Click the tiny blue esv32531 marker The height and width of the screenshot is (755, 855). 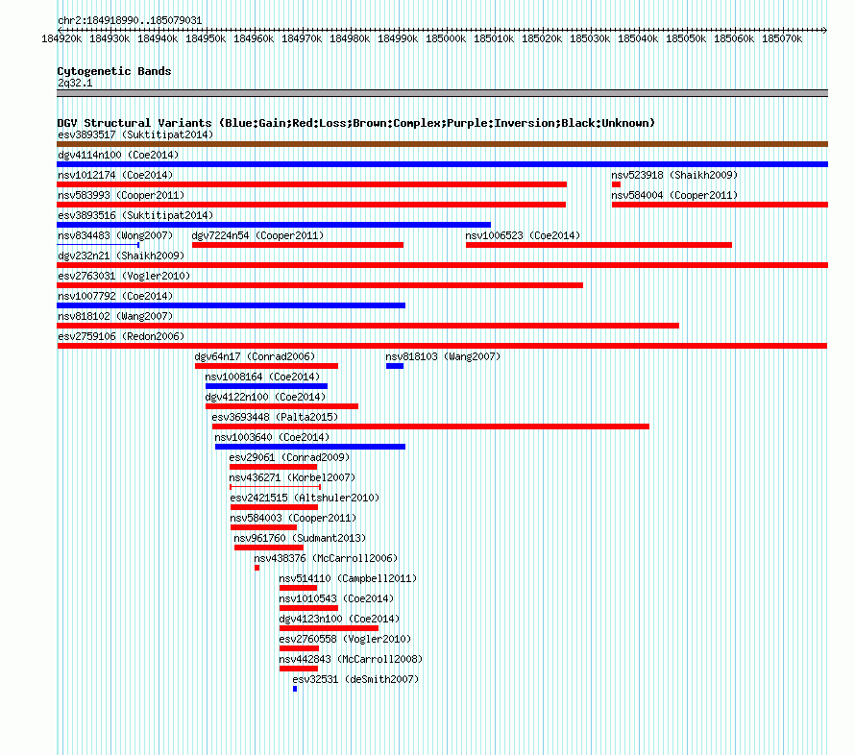click(x=295, y=689)
